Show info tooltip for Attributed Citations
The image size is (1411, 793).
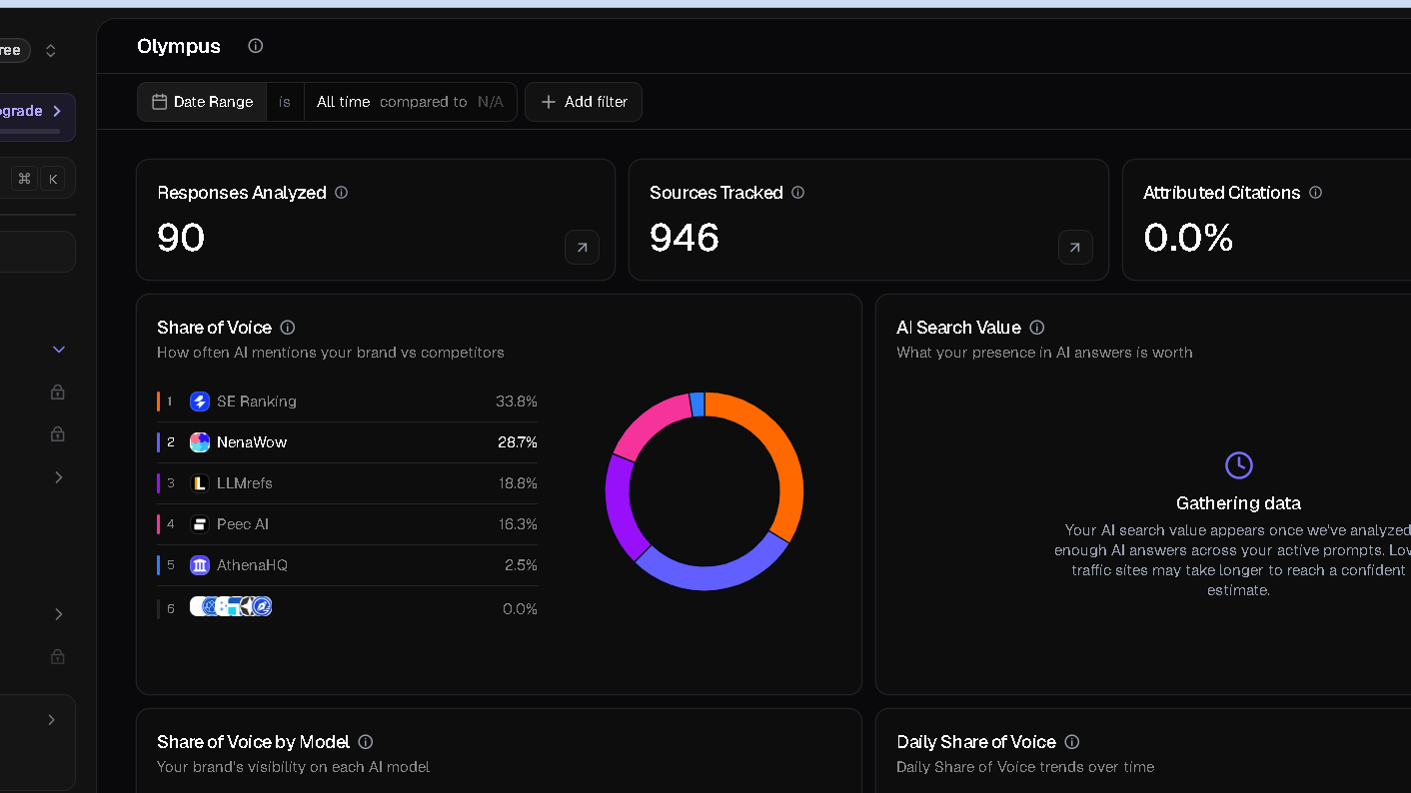[x=1315, y=193]
